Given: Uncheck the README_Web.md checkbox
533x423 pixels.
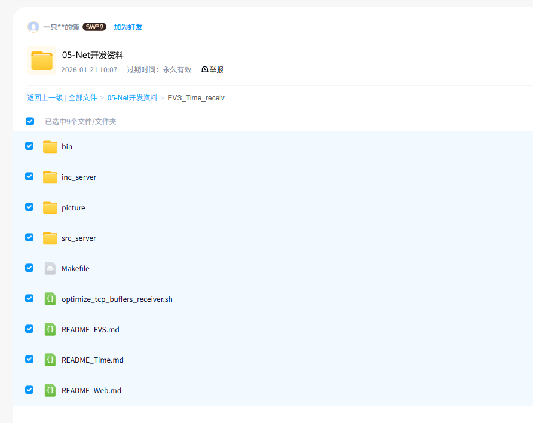Looking at the screenshot, I should click(x=29, y=390).
